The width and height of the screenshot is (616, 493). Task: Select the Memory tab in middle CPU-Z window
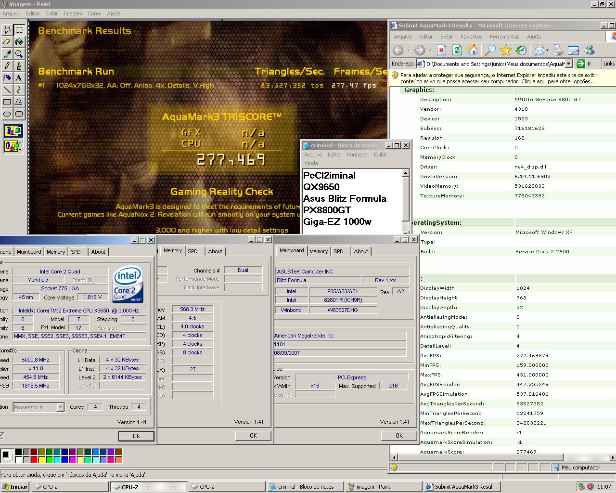[173, 250]
